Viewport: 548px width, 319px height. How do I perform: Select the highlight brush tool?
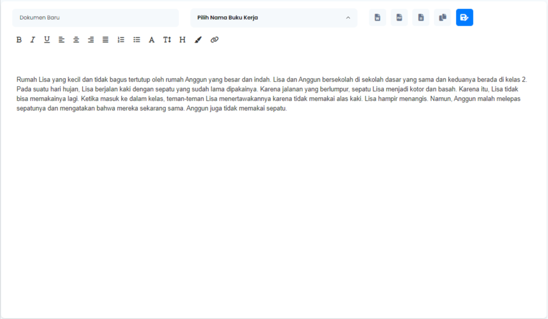click(198, 40)
